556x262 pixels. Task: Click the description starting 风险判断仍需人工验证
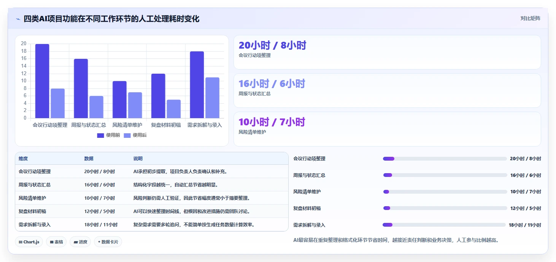(192, 198)
